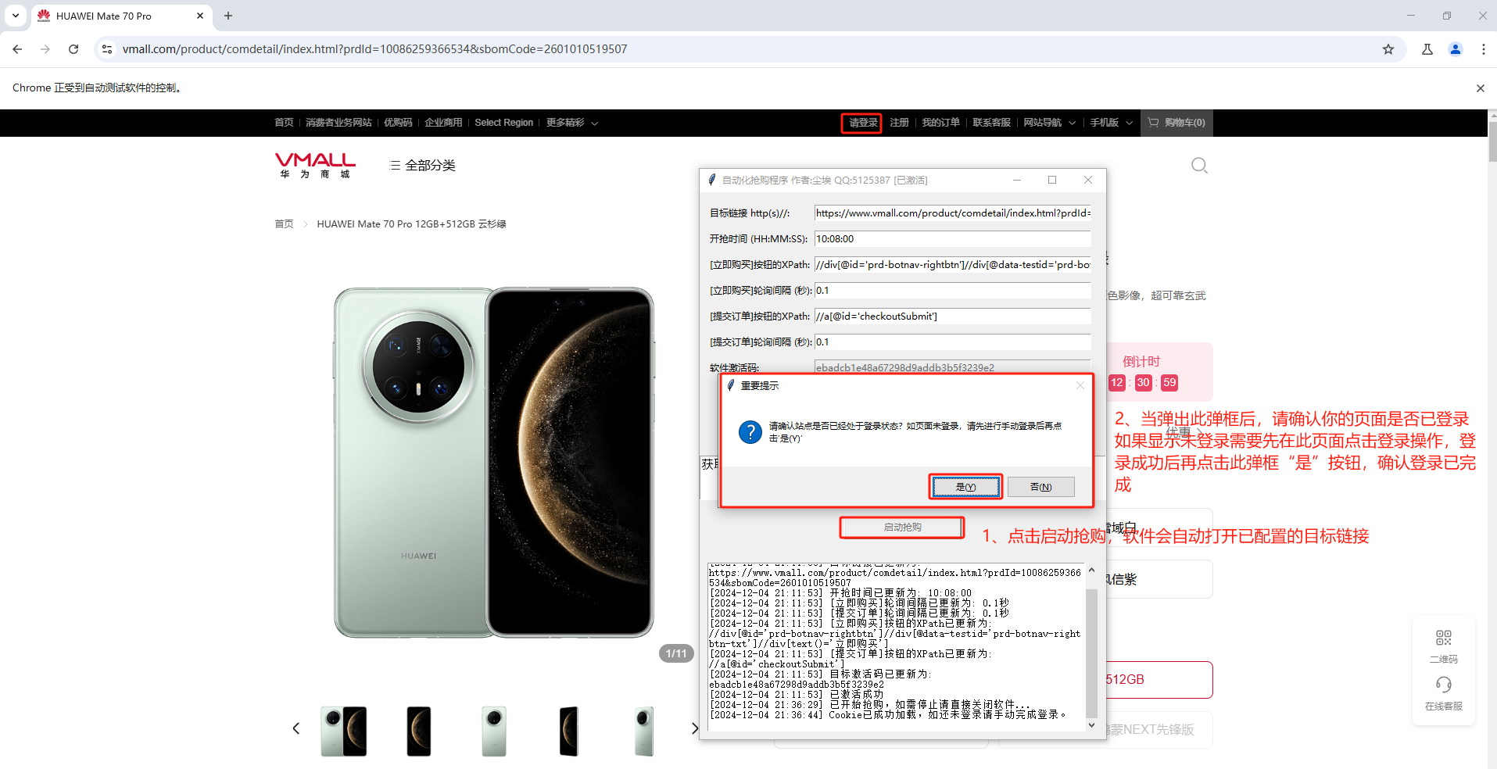Click the site search magnifier icon
This screenshot has height=769, width=1497.
[x=1199, y=165]
